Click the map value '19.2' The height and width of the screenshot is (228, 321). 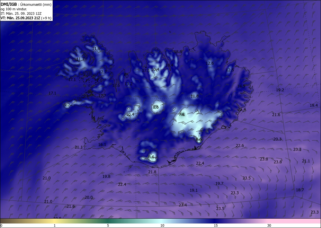[x=280, y=90]
